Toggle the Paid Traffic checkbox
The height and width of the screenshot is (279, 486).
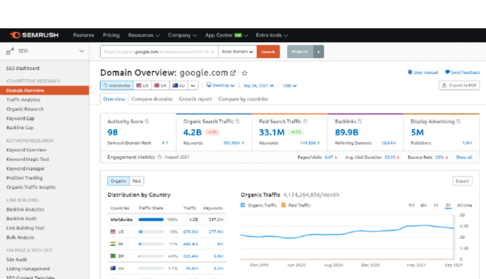pyautogui.click(x=283, y=205)
